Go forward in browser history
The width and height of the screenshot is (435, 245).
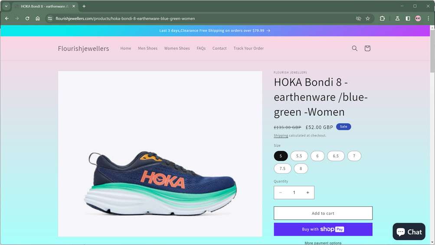tap(17, 19)
